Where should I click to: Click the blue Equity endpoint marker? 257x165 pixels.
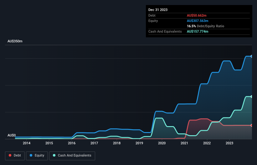pyautogui.click(x=251, y=56)
